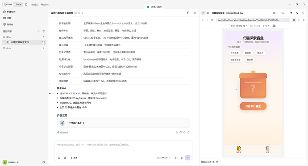This screenshot has height=166, width=308.
Task: Click the bell notification icon in preview header
Action: (x=291, y=13)
